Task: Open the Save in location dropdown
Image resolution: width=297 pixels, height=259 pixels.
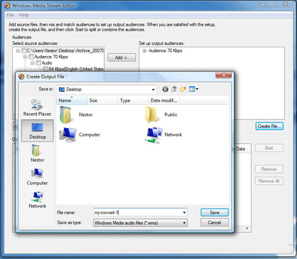Action: 153,89
